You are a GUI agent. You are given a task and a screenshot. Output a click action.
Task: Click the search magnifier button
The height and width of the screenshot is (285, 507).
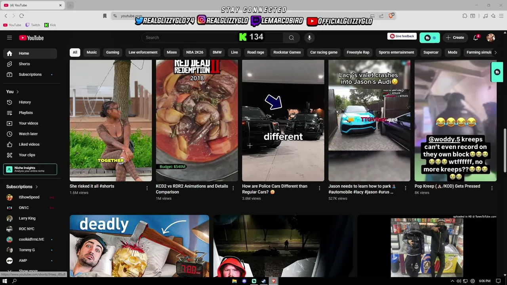[x=292, y=38]
